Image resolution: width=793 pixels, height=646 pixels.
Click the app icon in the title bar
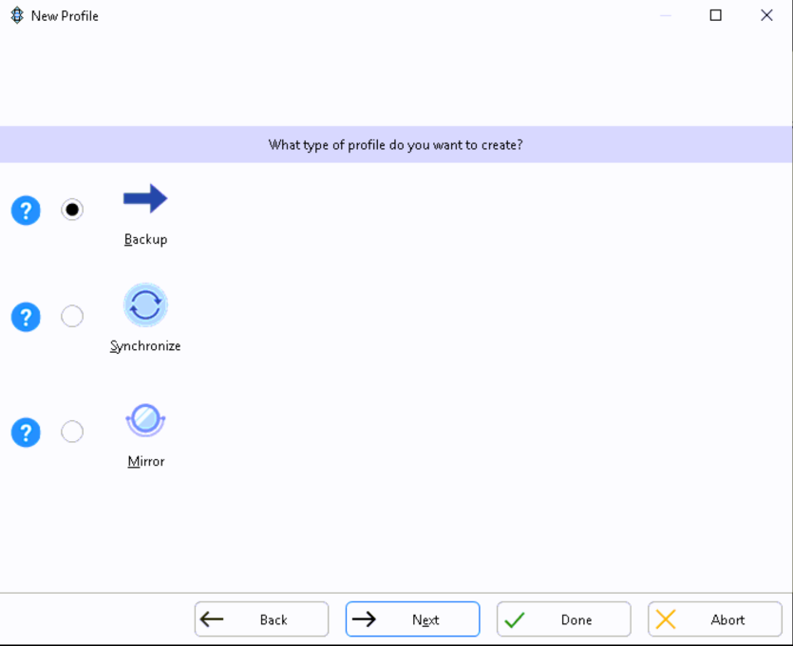coord(16,15)
